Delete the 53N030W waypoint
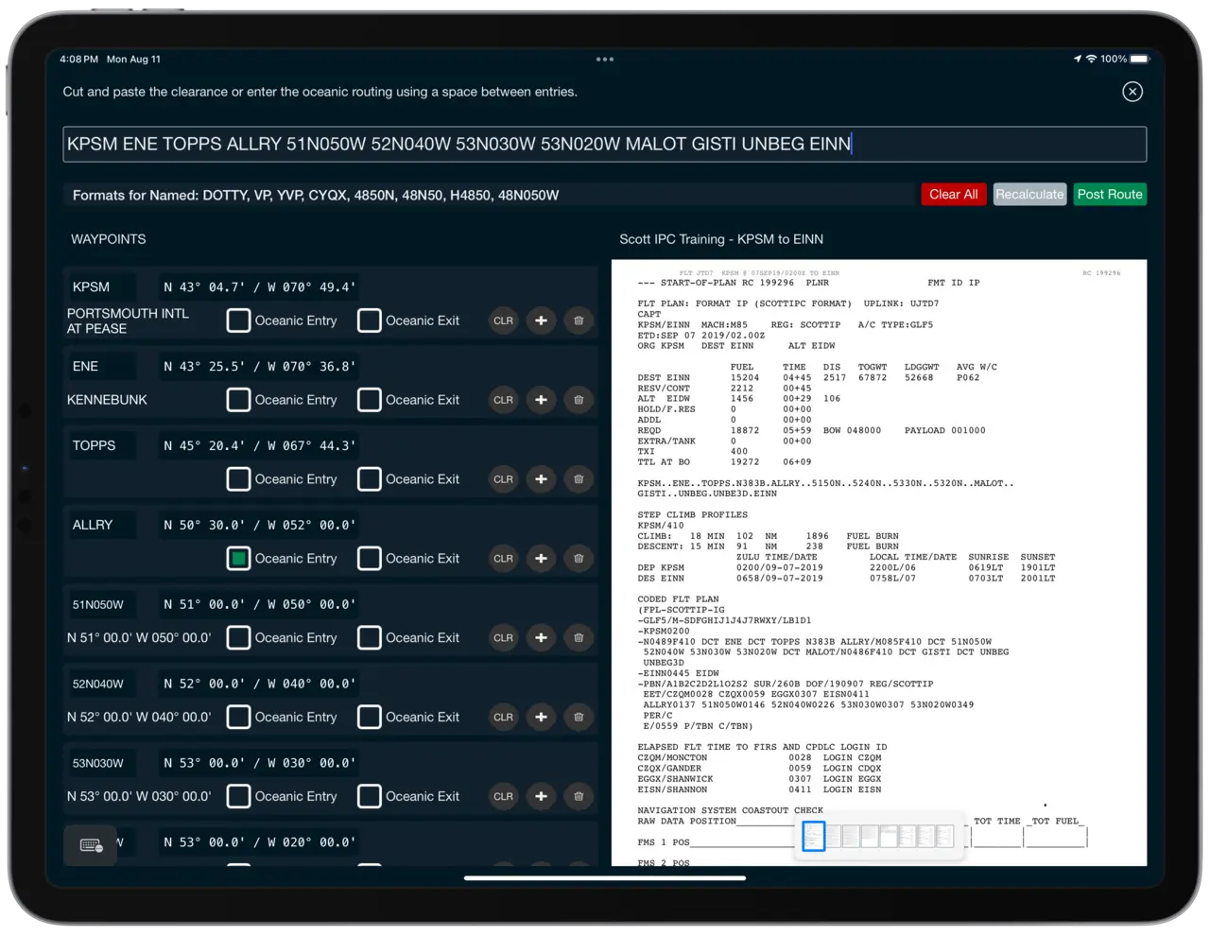This screenshot has height=936, width=1210. tap(579, 797)
